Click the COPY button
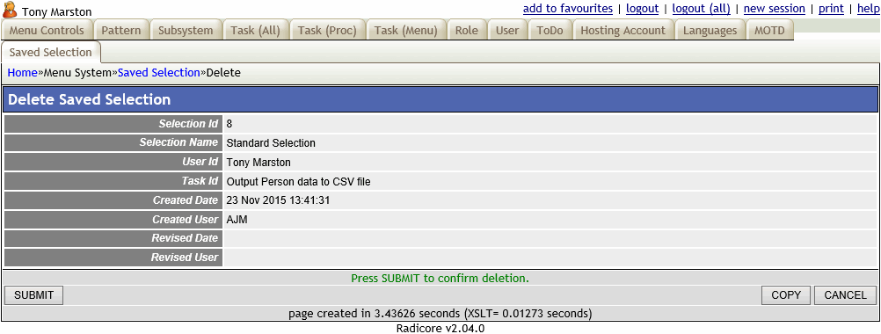The image size is (881, 334). point(786,295)
